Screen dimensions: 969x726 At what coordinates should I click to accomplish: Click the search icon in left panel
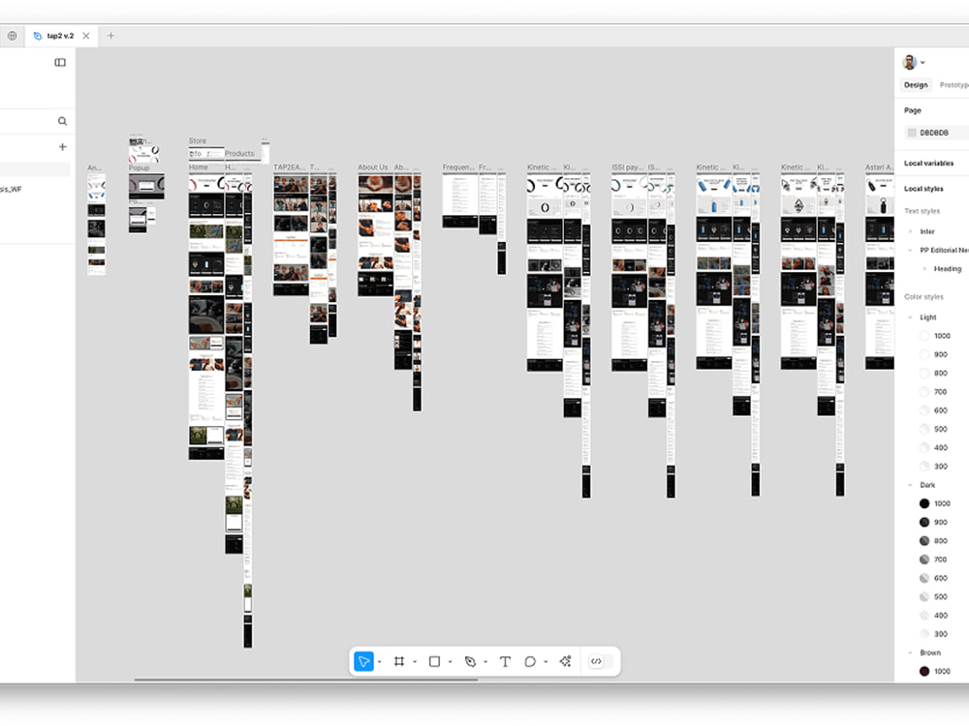tap(62, 121)
